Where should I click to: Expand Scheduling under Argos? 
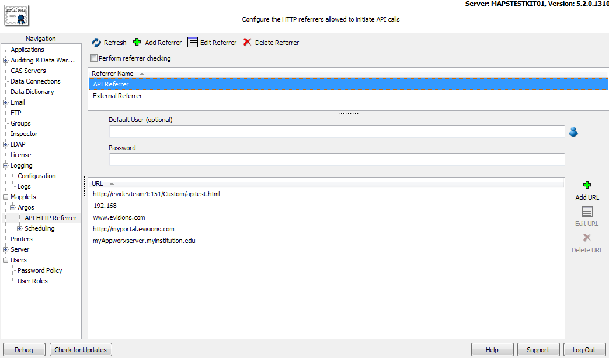(19, 228)
